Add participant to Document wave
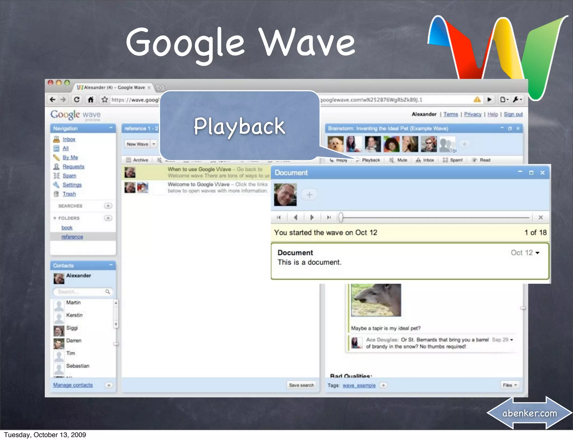The width and height of the screenshot is (573, 441). coord(309,195)
